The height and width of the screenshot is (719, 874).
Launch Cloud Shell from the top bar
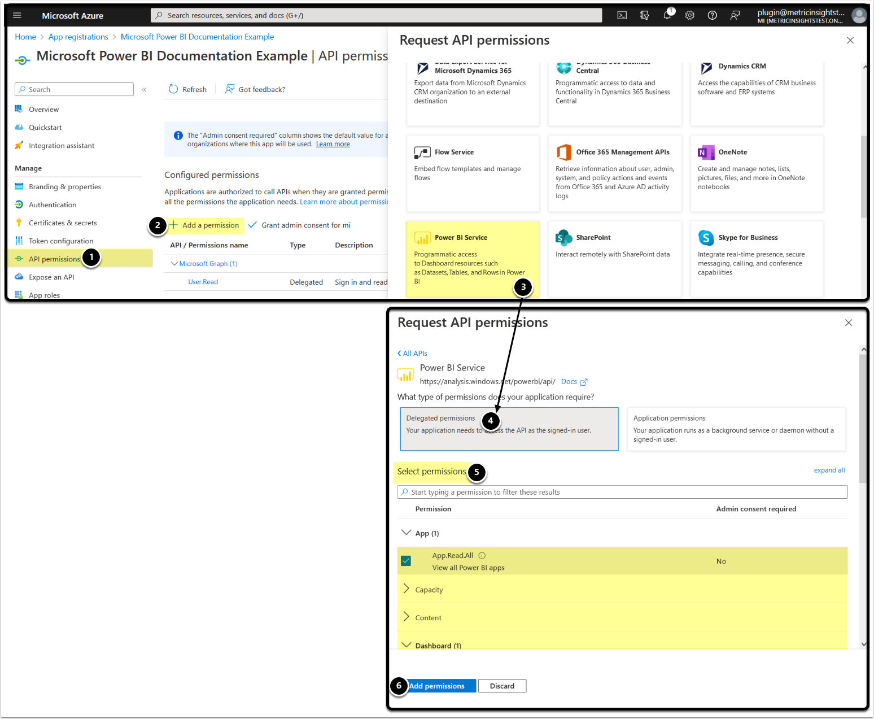coord(622,16)
